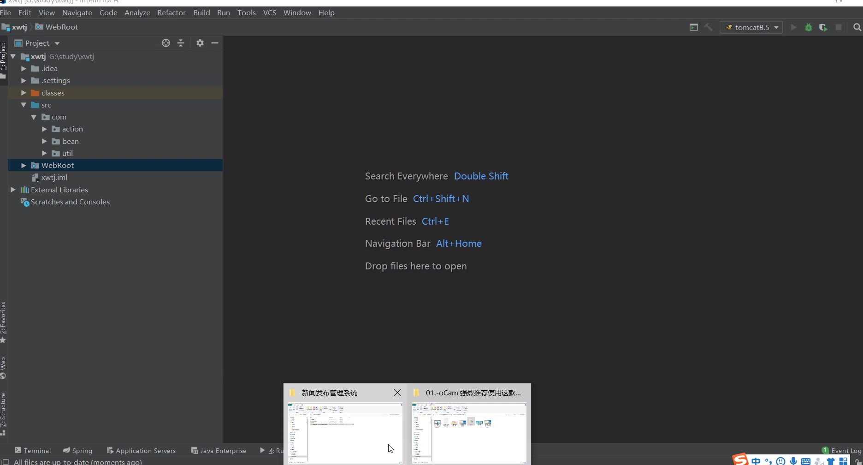This screenshot has width=863, height=465.
Task: Select xwtj.iml file in project tree
Action: tap(54, 178)
